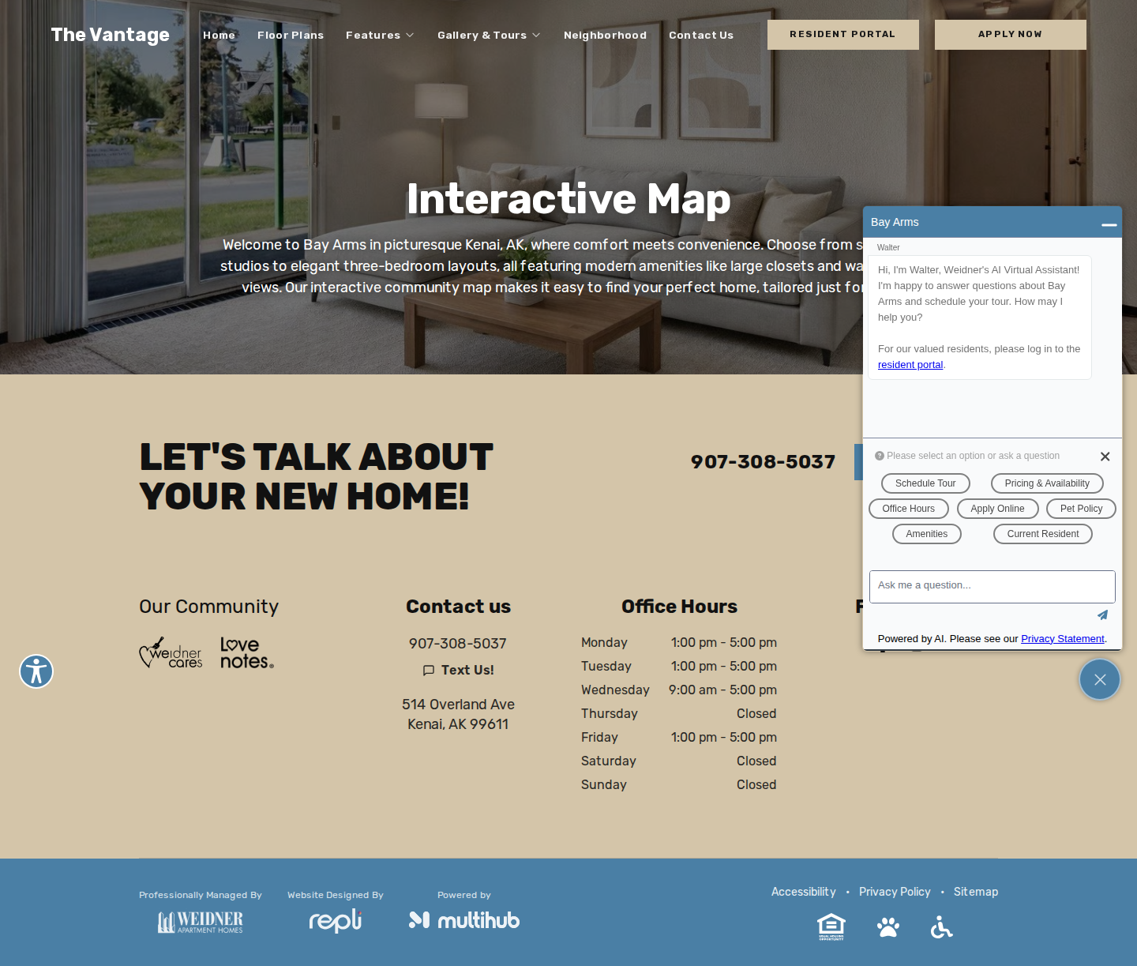Open the Weidner Cares logo
Screen dimensions: 1137x966
(x=171, y=653)
